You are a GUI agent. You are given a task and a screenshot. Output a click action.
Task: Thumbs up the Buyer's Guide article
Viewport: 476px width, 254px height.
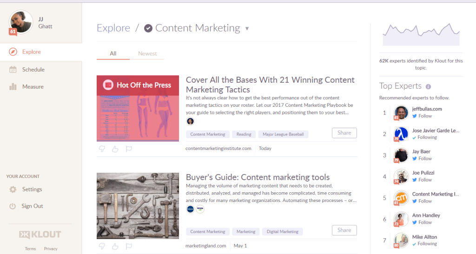click(x=115, y=246)
